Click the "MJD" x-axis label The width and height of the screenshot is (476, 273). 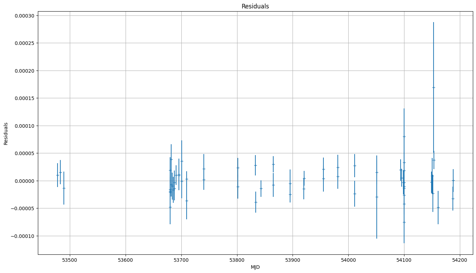(x=255, y=267)
